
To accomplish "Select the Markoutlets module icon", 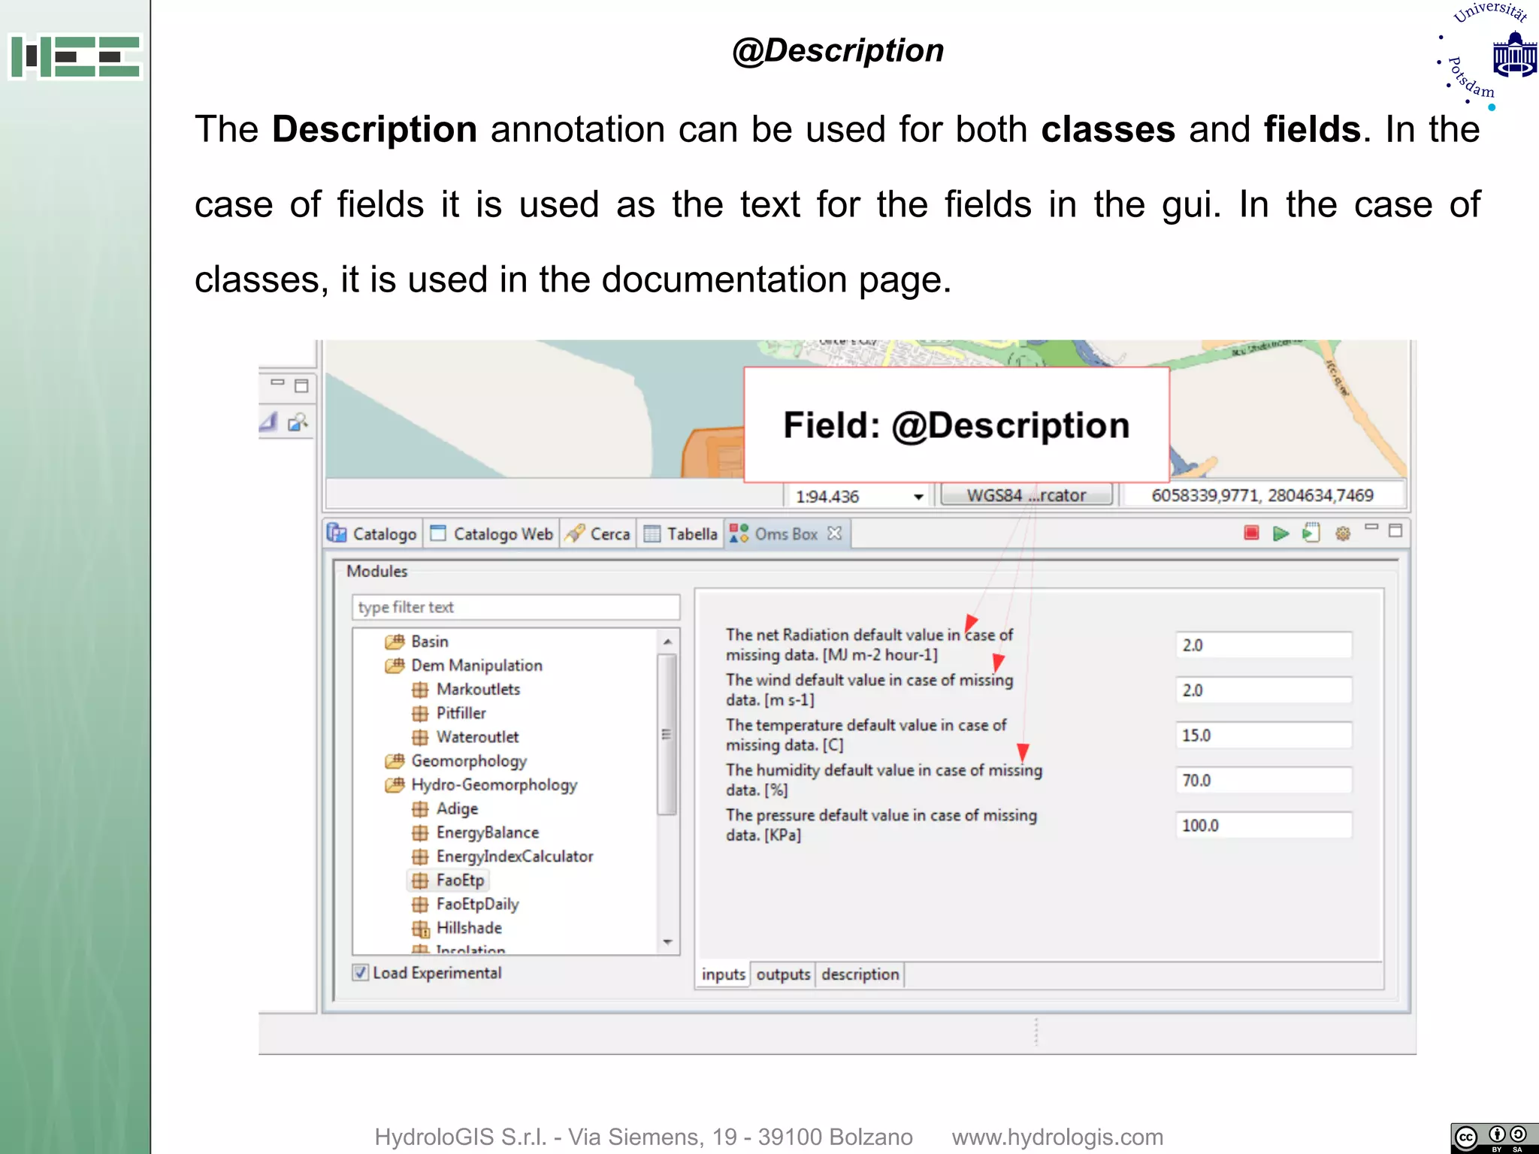I will click(x=420, y=690).
